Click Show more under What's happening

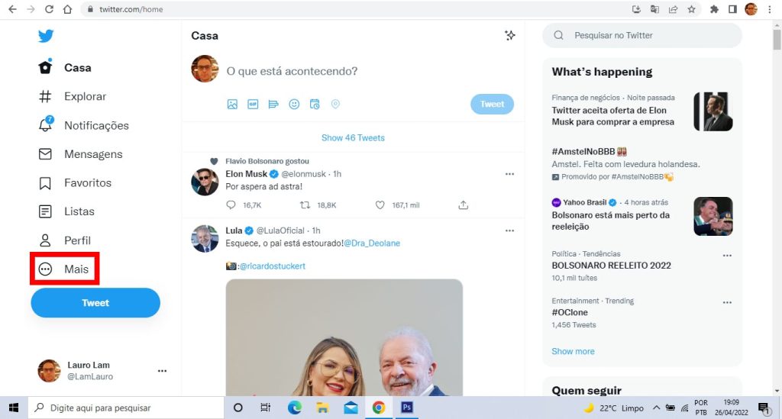pyautogui.click(x=573, y=351)
